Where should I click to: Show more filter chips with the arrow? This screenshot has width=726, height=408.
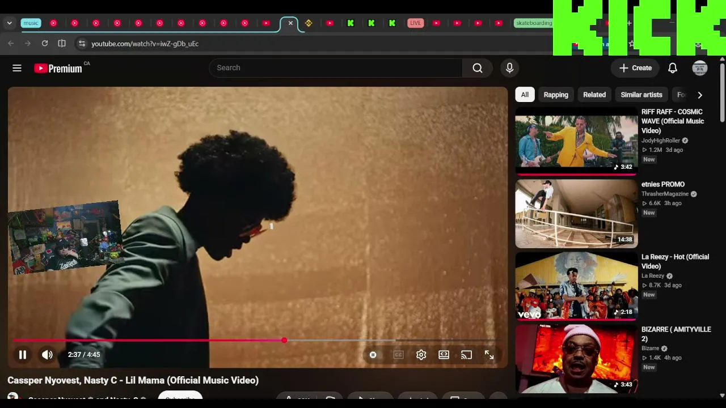point(699,95)
